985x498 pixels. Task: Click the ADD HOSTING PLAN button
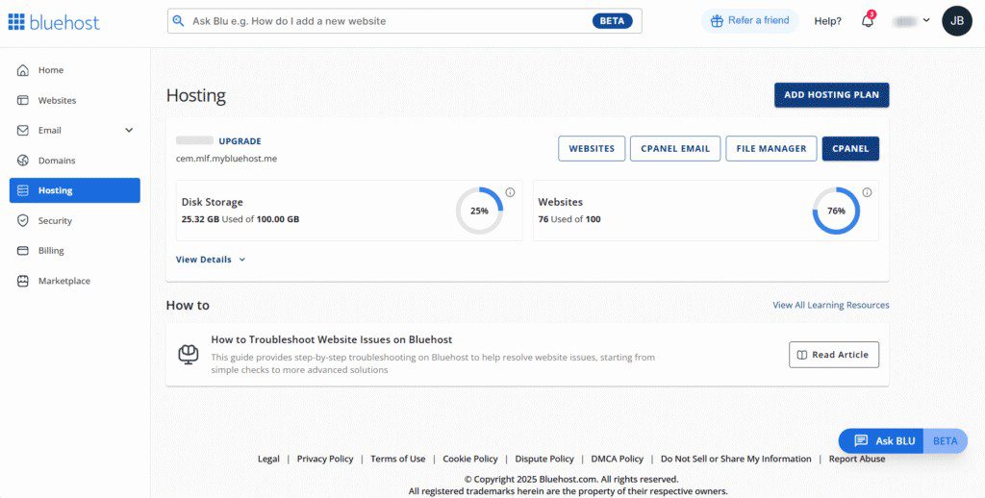831,95
